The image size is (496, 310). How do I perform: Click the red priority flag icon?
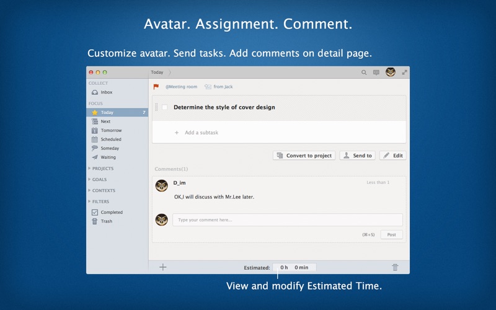[x=156, y=87]
